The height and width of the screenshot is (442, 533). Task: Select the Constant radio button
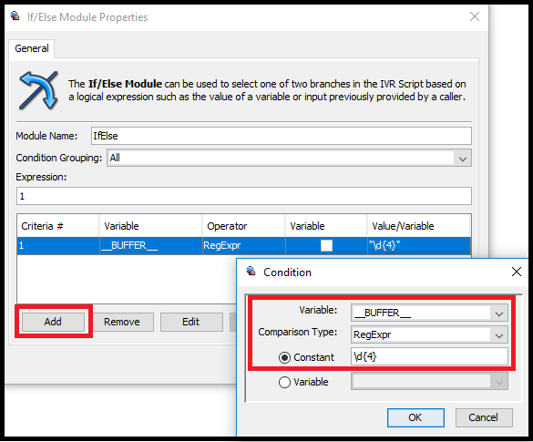pyautogui.click(x=284, y=357)
